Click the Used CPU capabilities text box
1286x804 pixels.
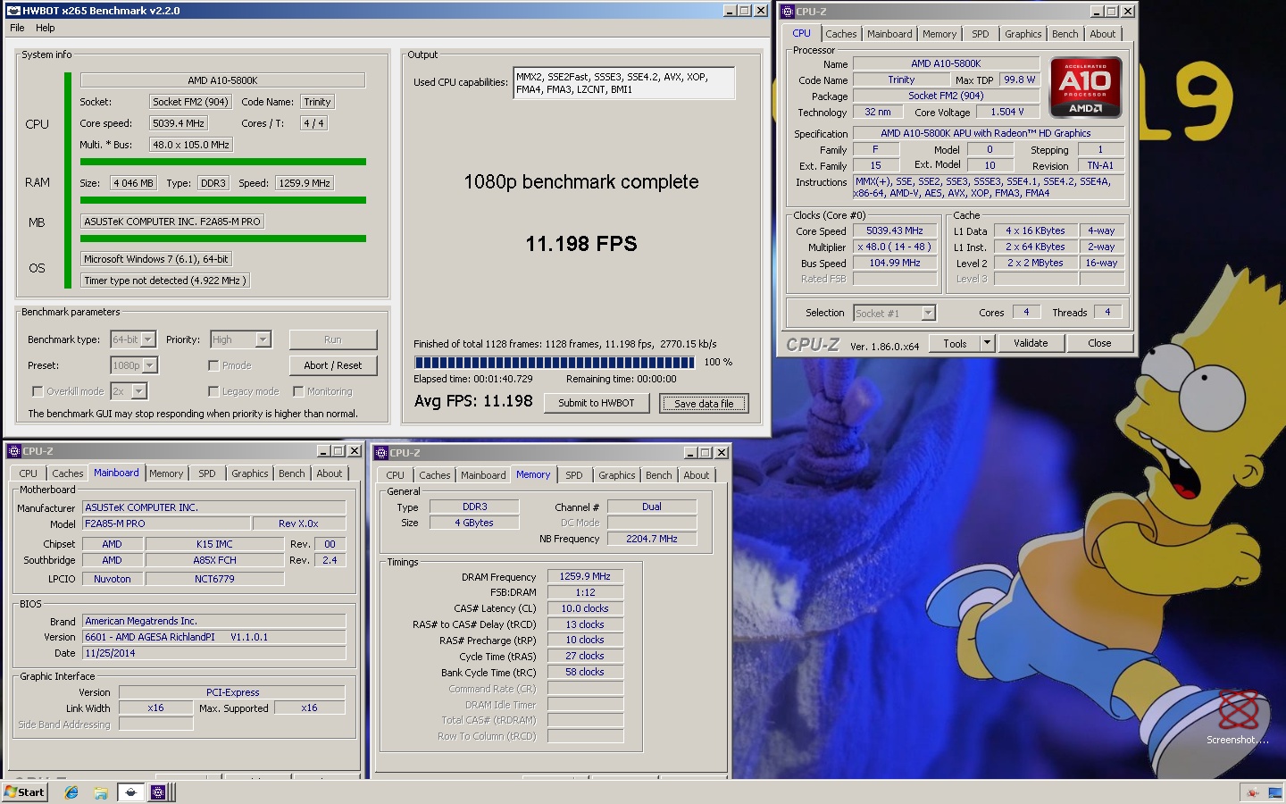click(x=623, y=83)
